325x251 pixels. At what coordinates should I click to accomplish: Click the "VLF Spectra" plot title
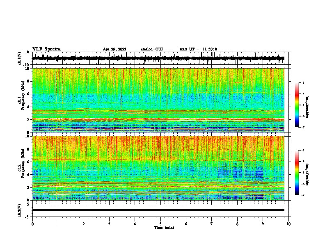pos(46,49)
